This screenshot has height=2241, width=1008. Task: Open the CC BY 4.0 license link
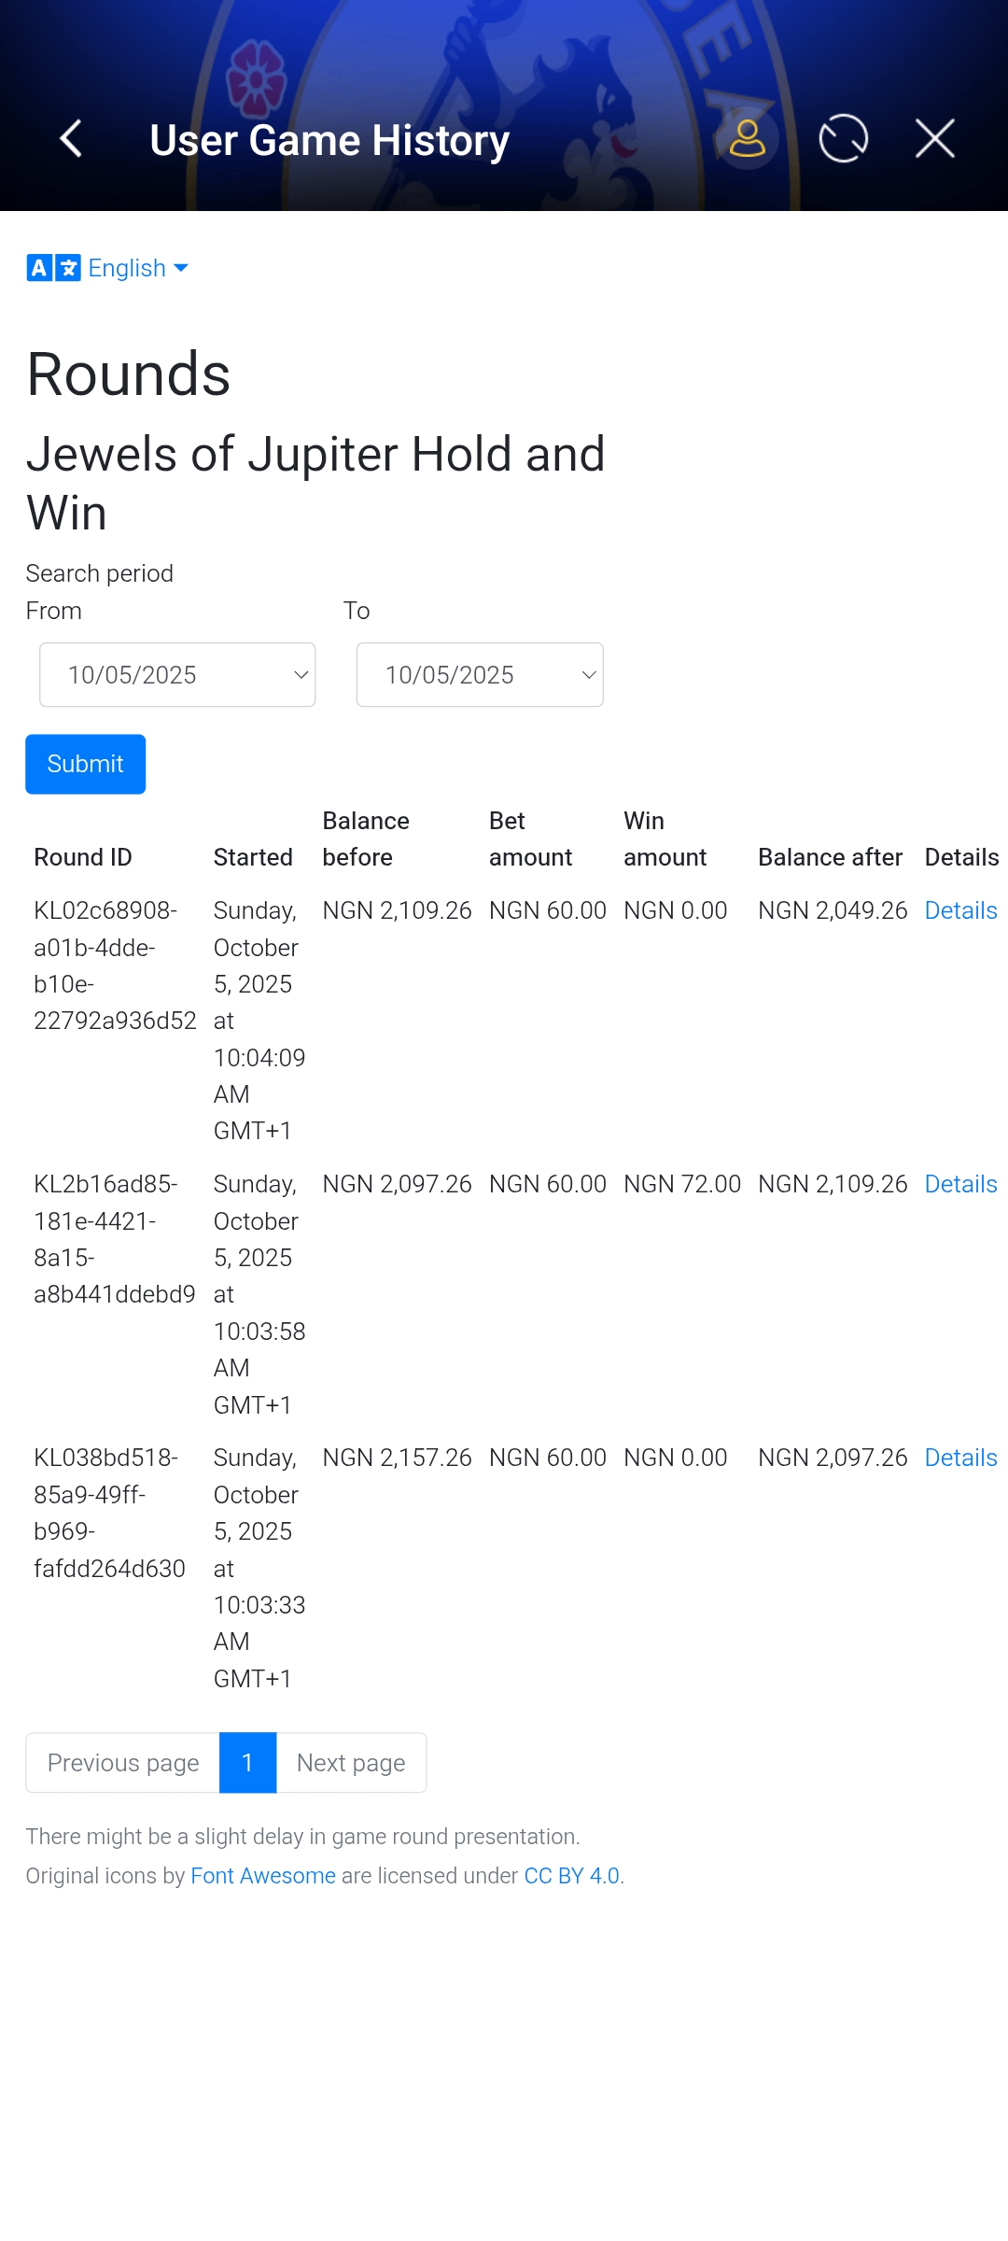[x=571, y=1876]
